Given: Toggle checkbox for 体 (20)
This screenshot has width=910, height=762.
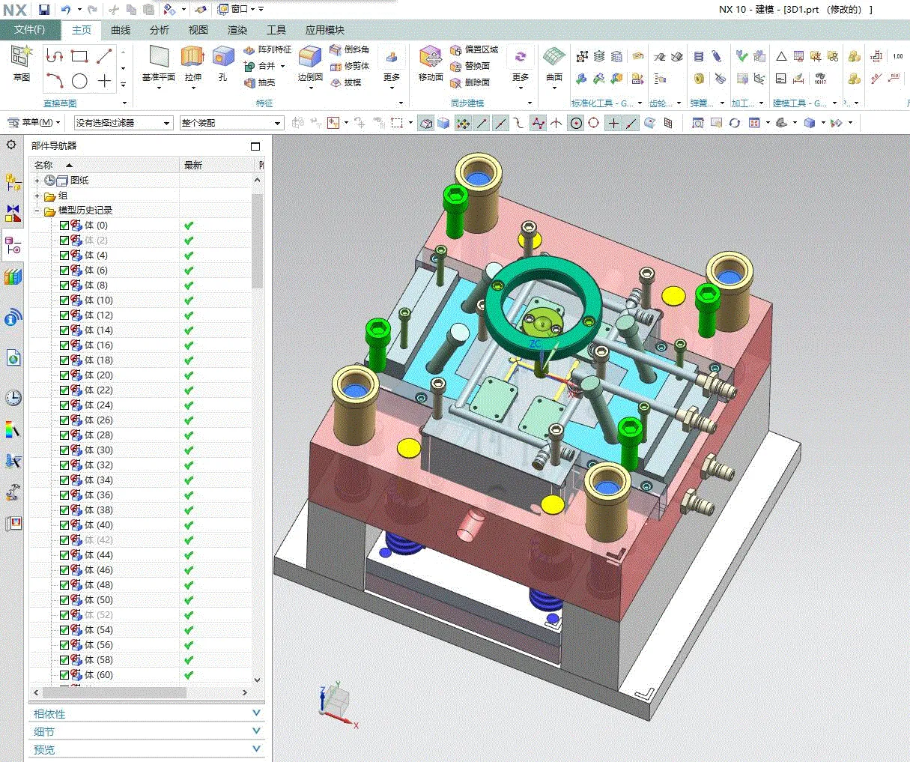Looking at the screenshot, I should coord(64,375).
